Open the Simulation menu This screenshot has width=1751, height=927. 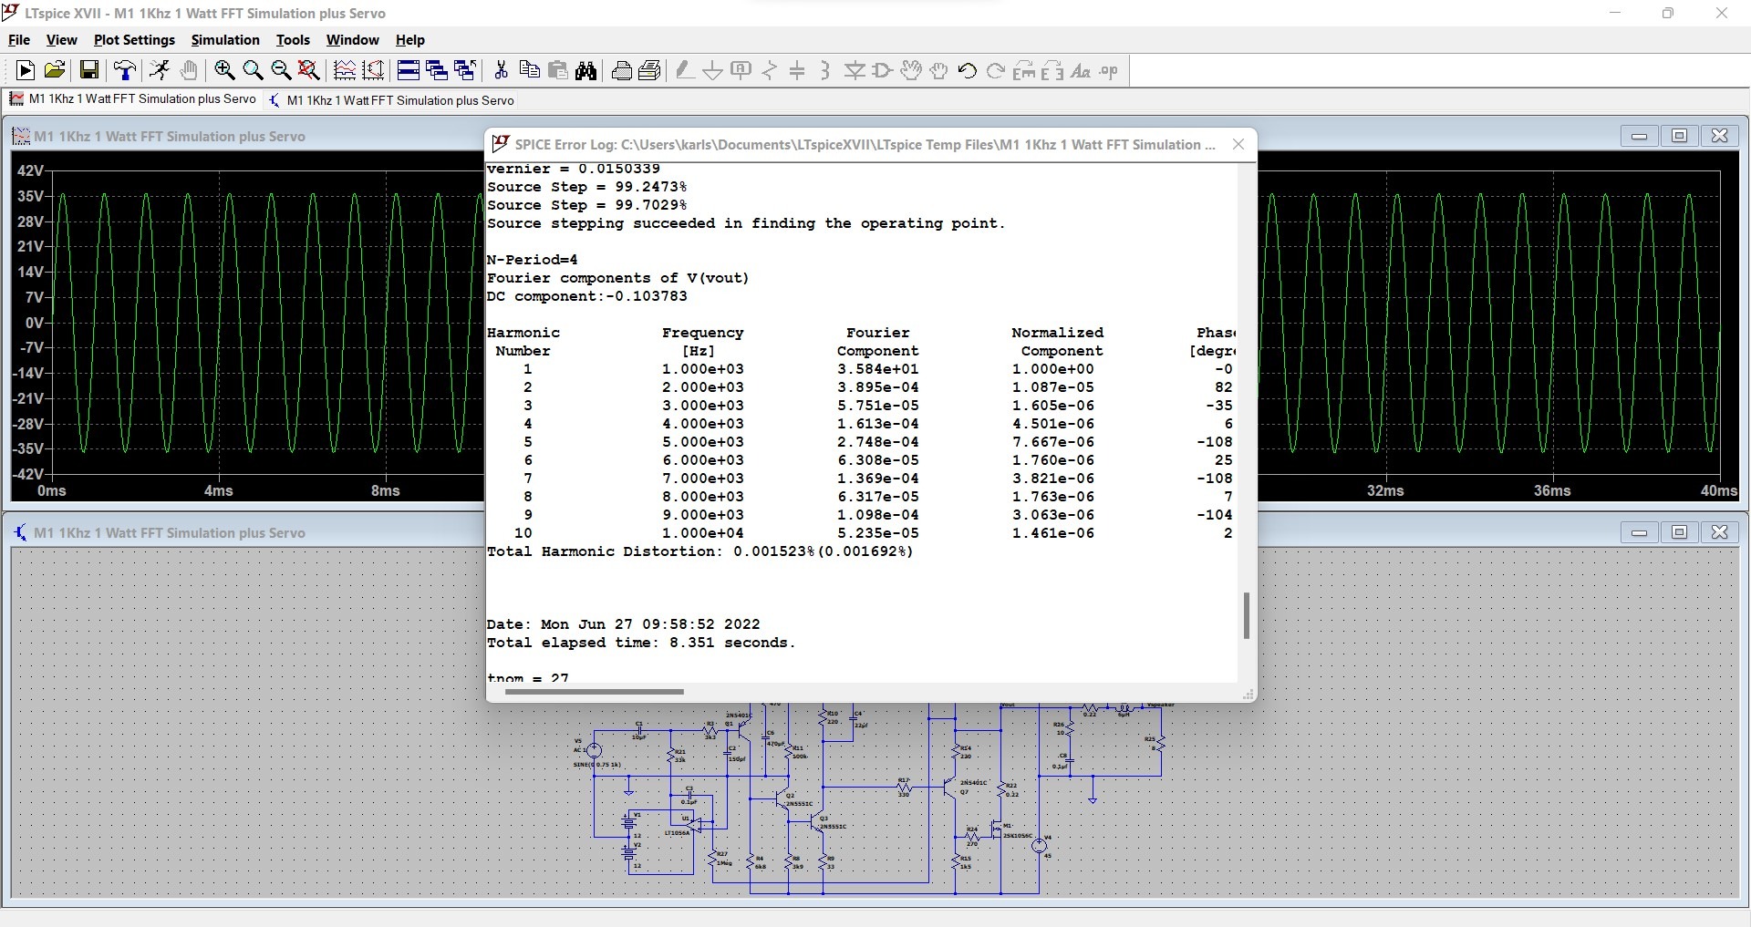coord(225,40)
